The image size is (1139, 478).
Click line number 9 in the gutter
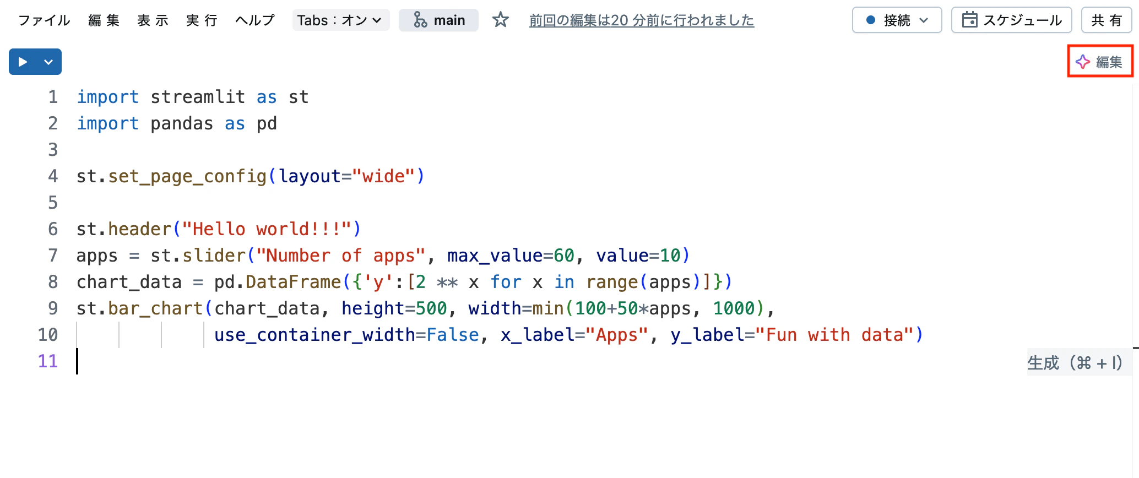(53, 308)
